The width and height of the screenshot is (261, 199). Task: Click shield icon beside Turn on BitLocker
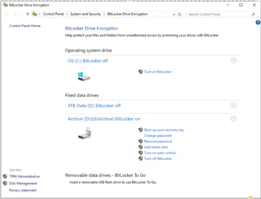coord(141,72)
